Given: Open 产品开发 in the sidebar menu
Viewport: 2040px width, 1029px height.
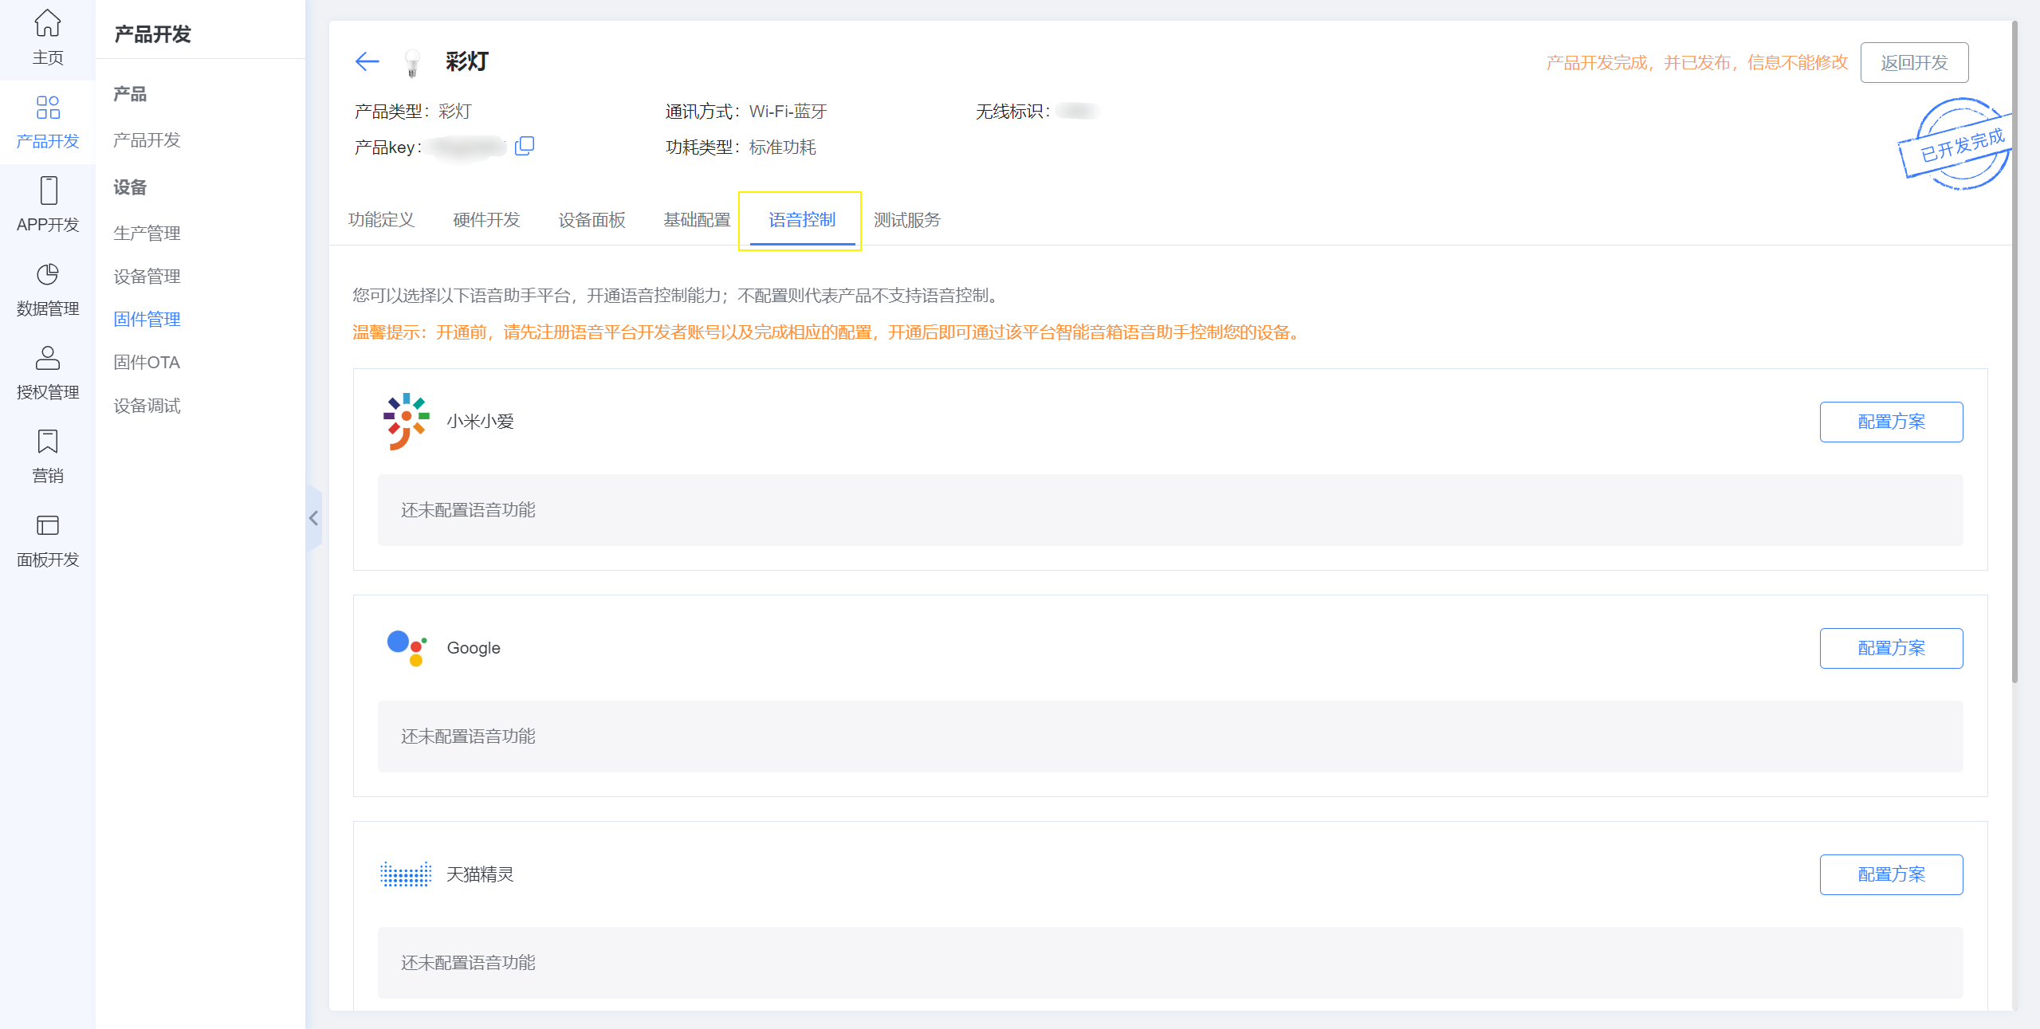Looking at the screenshot, I should [x=147, y=140].
